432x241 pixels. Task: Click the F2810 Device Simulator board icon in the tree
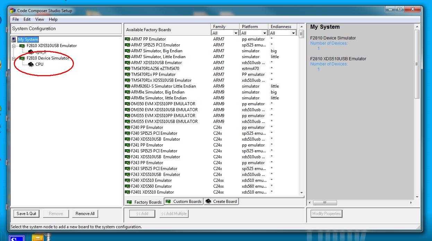[22, 58]
